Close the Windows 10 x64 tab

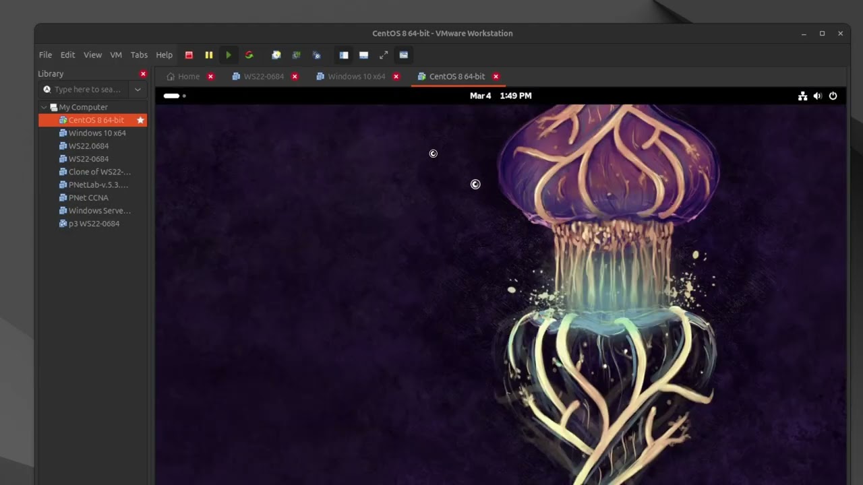[x=396, y=77]
